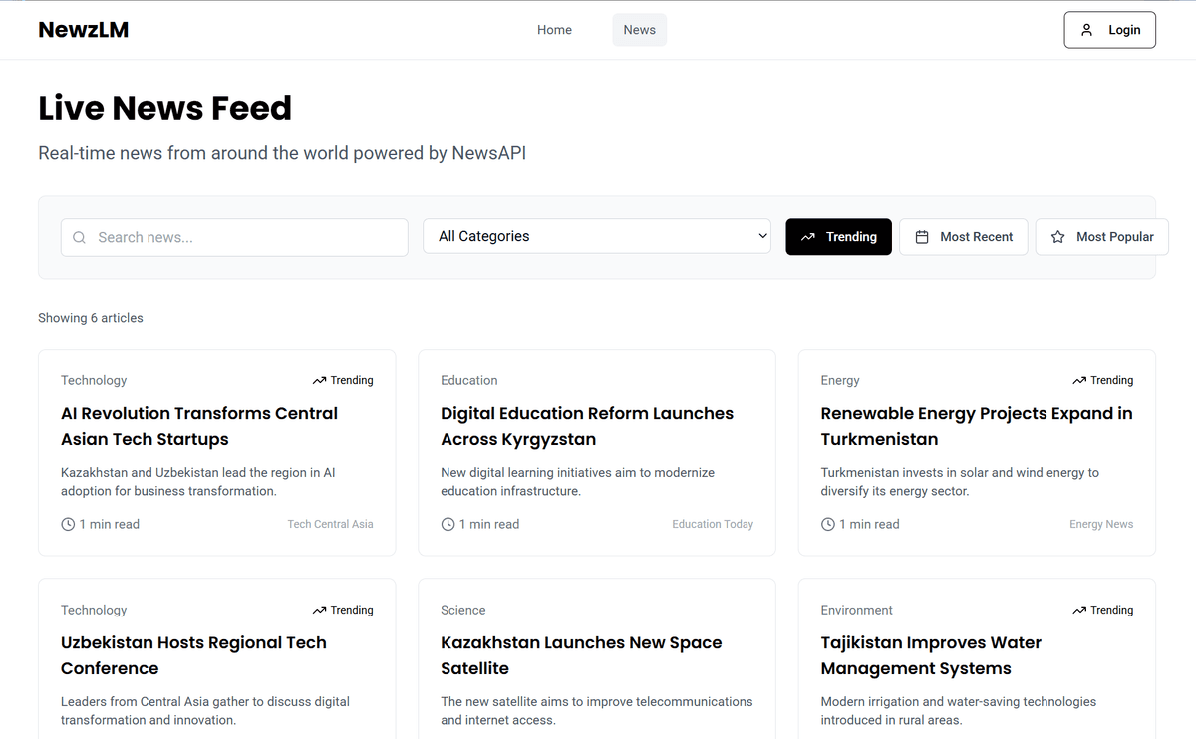Focus the Search news input field
Screen dimensions: 1196x739
[234, 237]
